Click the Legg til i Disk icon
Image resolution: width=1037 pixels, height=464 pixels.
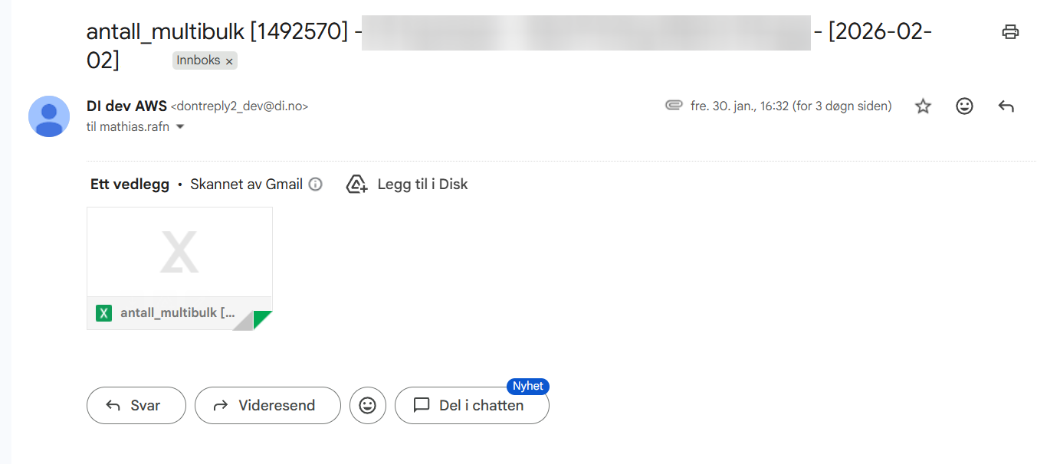[357, 185]
